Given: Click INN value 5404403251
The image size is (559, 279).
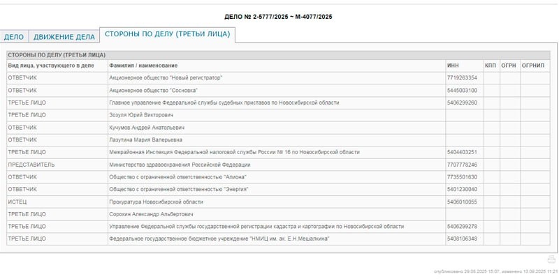Looking at the screenshot, I should (x=462, y=152).
